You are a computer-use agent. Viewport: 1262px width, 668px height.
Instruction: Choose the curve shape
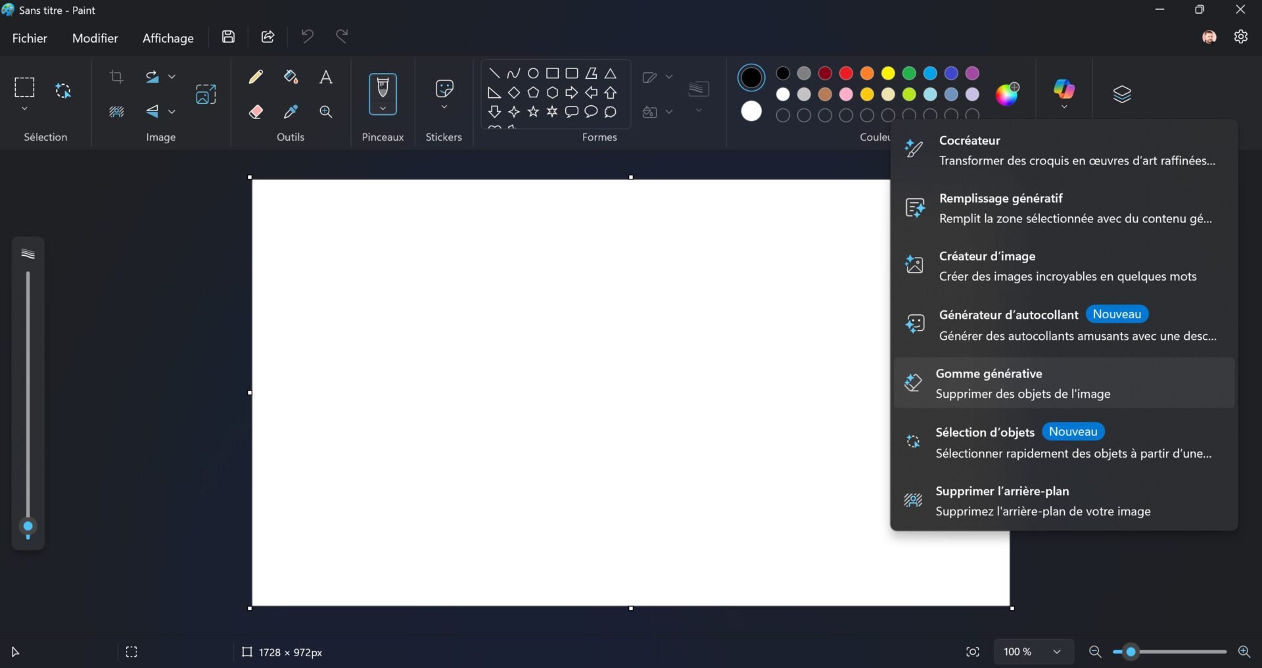pos(513,74)
